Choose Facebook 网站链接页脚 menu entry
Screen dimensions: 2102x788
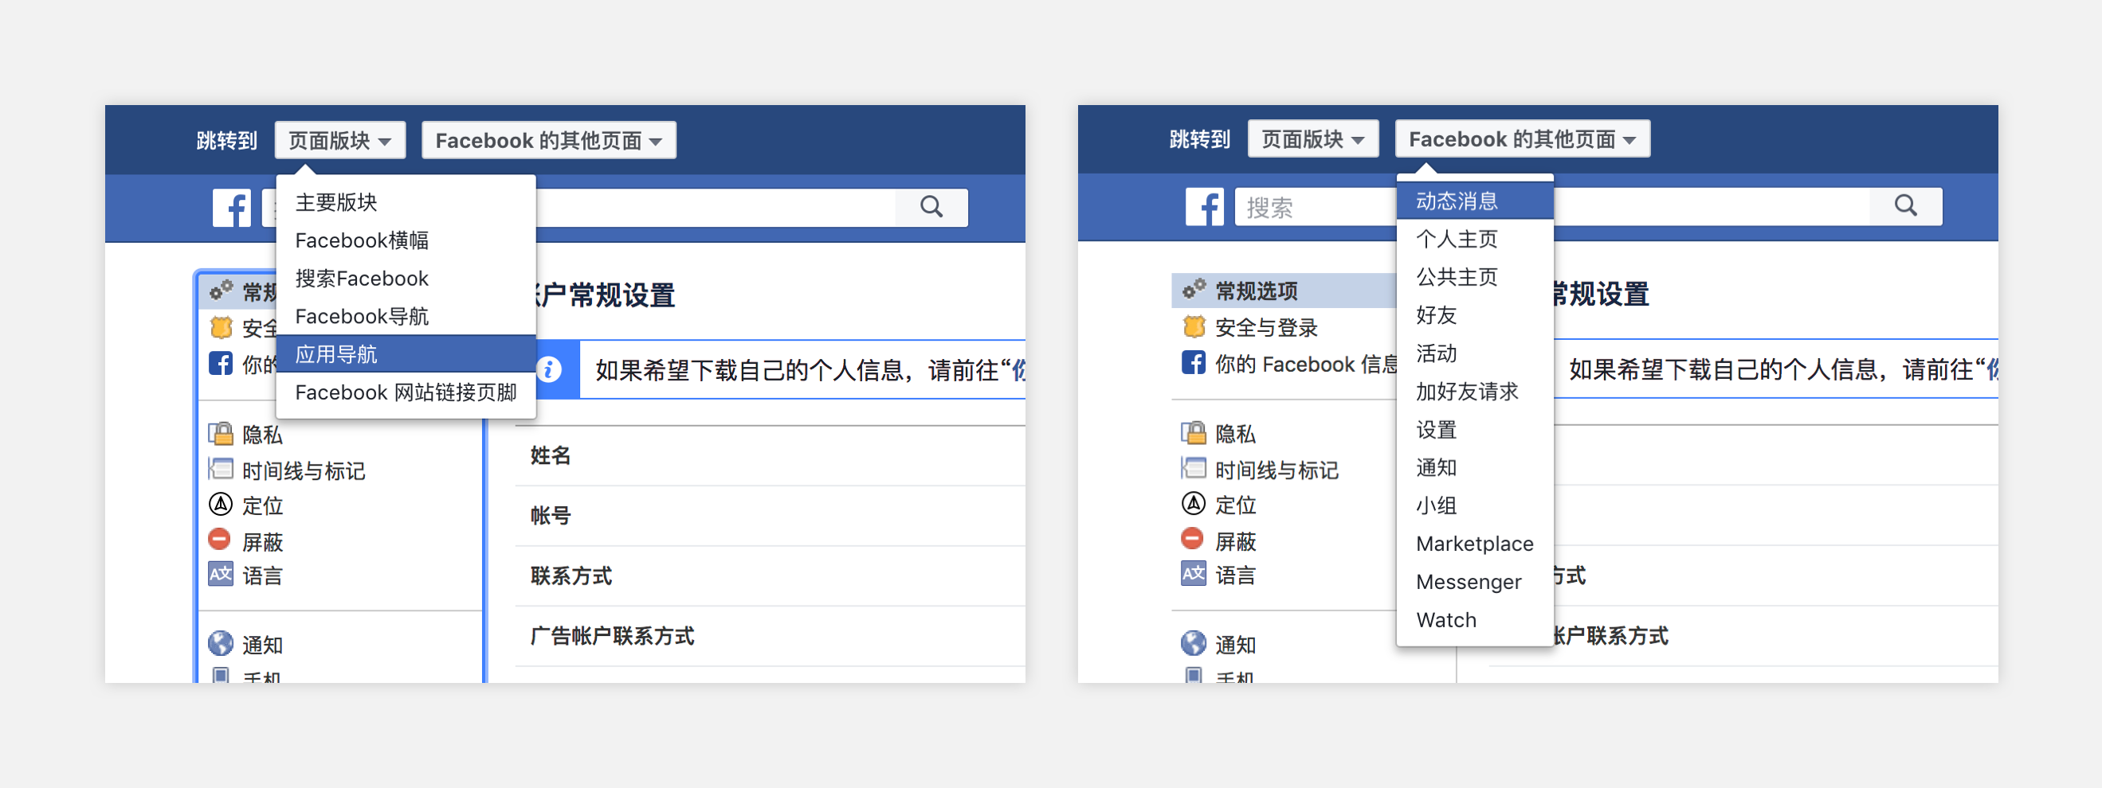tap(406, 392)
